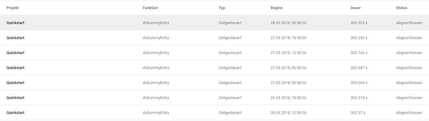Click doDummyEntry in the 28.03.2018 row
This screenshot has width=429, height=121.
156,23
